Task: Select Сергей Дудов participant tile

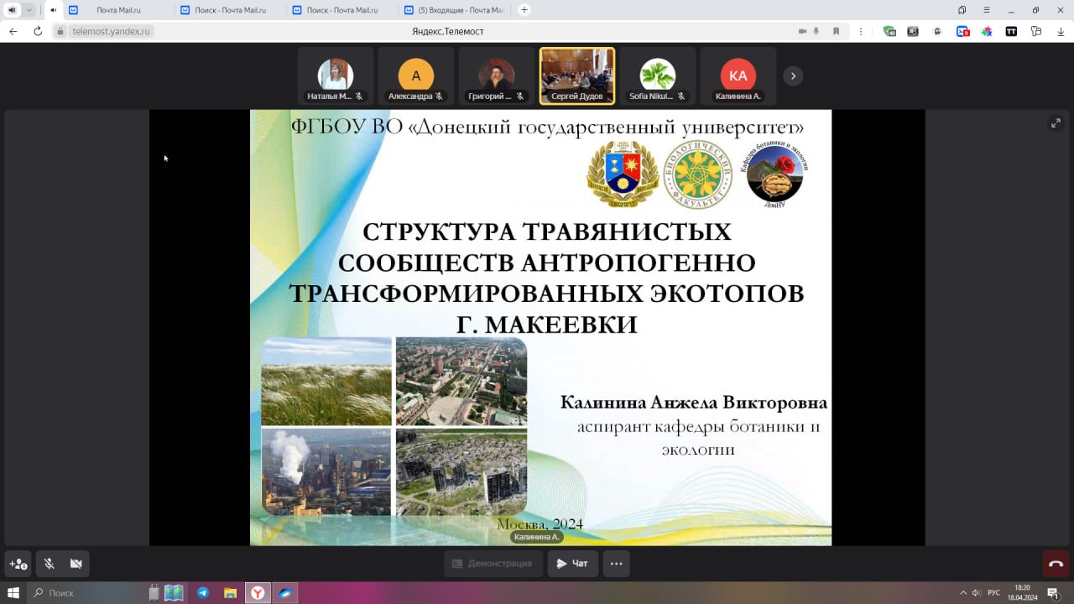Action: click(577, 75)
